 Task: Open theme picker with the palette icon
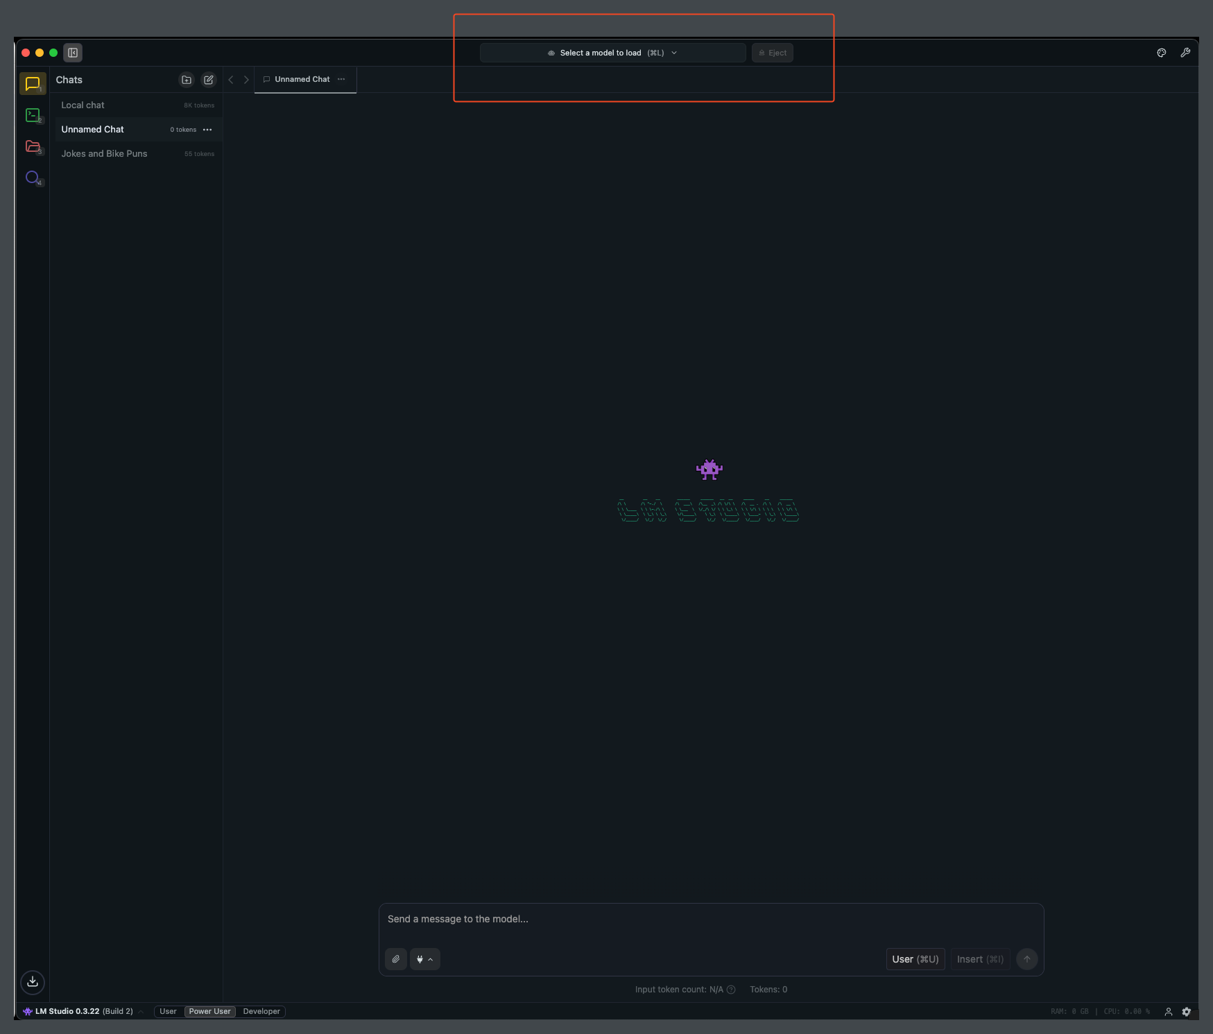[x=1162, y=52]
